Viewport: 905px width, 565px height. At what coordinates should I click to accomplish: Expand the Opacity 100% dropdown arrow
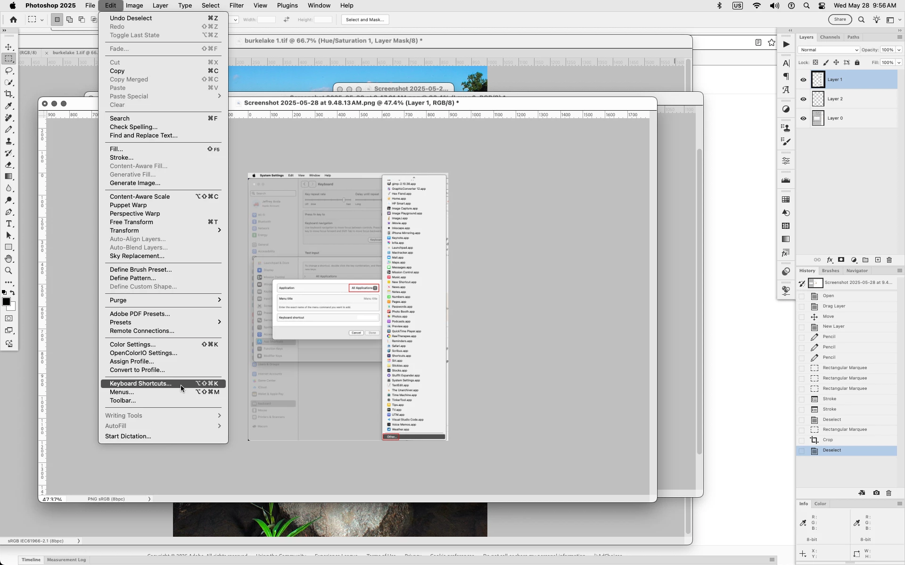(899, 50)
